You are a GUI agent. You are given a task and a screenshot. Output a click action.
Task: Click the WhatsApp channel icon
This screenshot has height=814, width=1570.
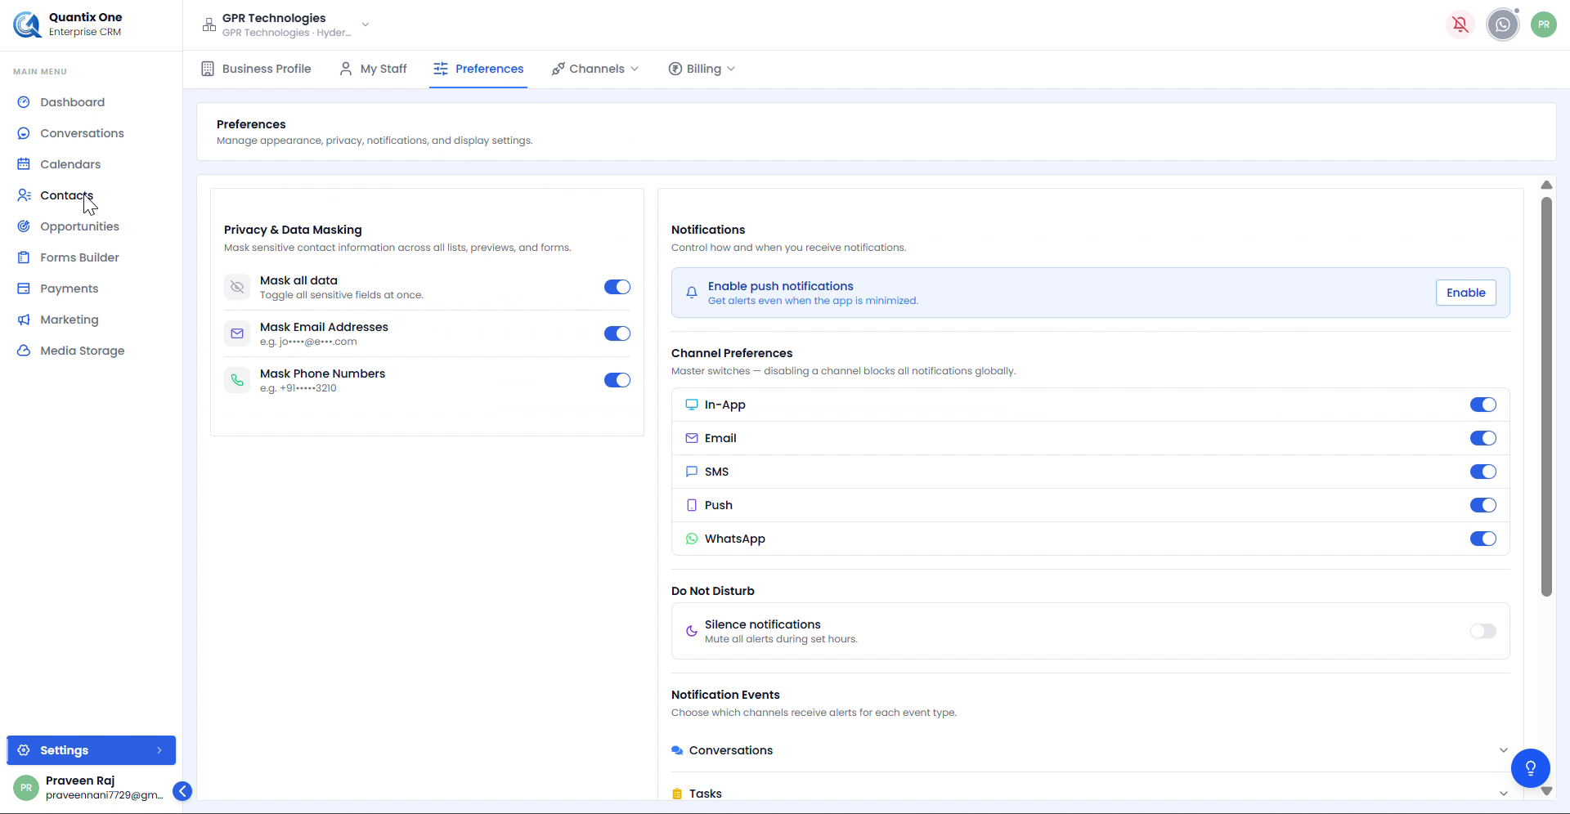[x=692, y=539]
